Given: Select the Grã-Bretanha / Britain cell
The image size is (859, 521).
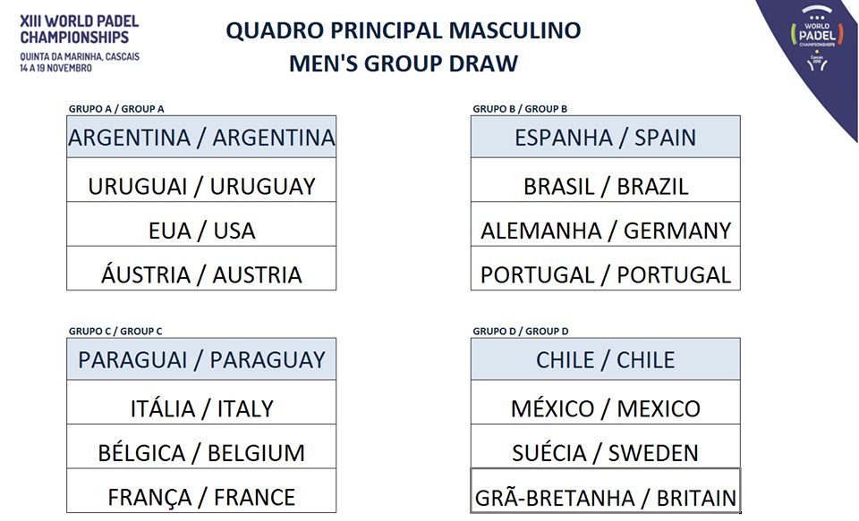Looking at the screenshot, I should (605, 497).
